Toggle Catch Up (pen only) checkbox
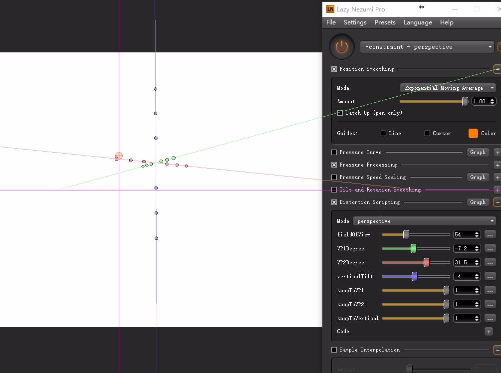Screen dimensions: 501x373 tap(340, 113)
